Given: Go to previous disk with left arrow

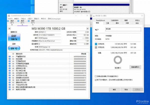Looking at the screenshot, I should click(x=9, y=28).
